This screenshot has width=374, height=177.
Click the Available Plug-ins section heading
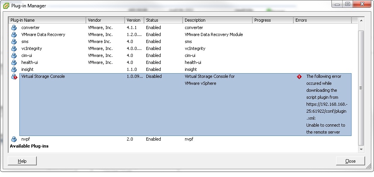(x=29, y=146)
